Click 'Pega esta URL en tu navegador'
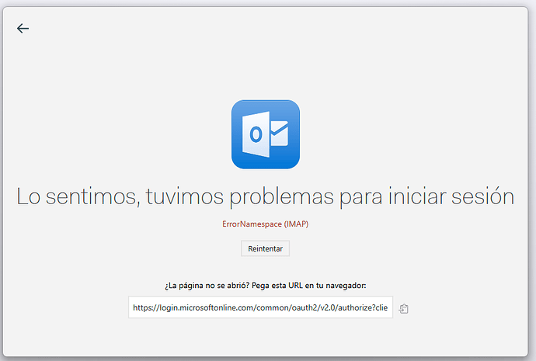The image size is (536, 361). coord(316,286)
